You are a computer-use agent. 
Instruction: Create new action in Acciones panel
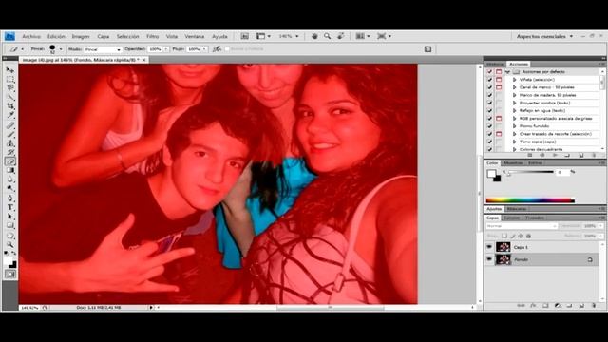(x=581, y=155)
